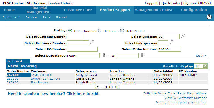The height and width of the screenshot is (108, 214).
Task: Click the Order Number column header
Action: point(18,71)
